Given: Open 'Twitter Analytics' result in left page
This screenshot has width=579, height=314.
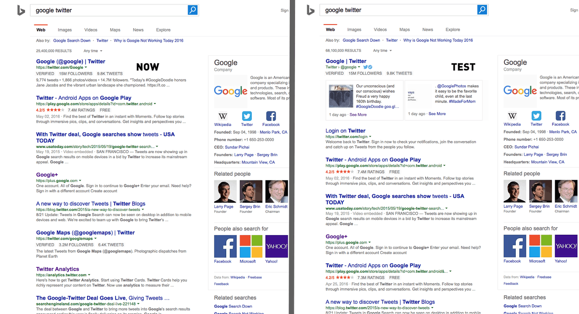Looking at the screenshot, I should coord(58,269).
